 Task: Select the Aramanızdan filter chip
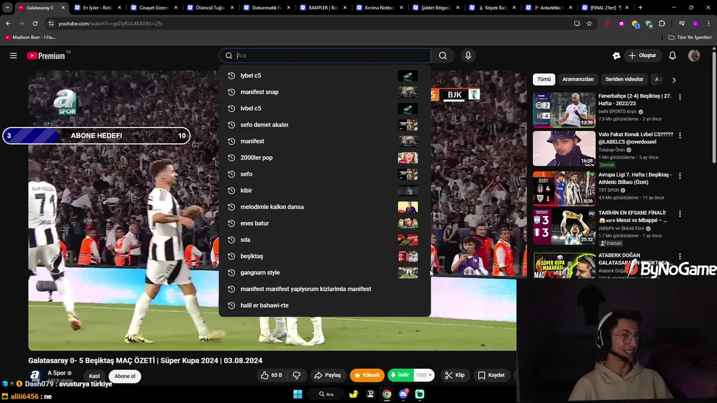point(578,79)
